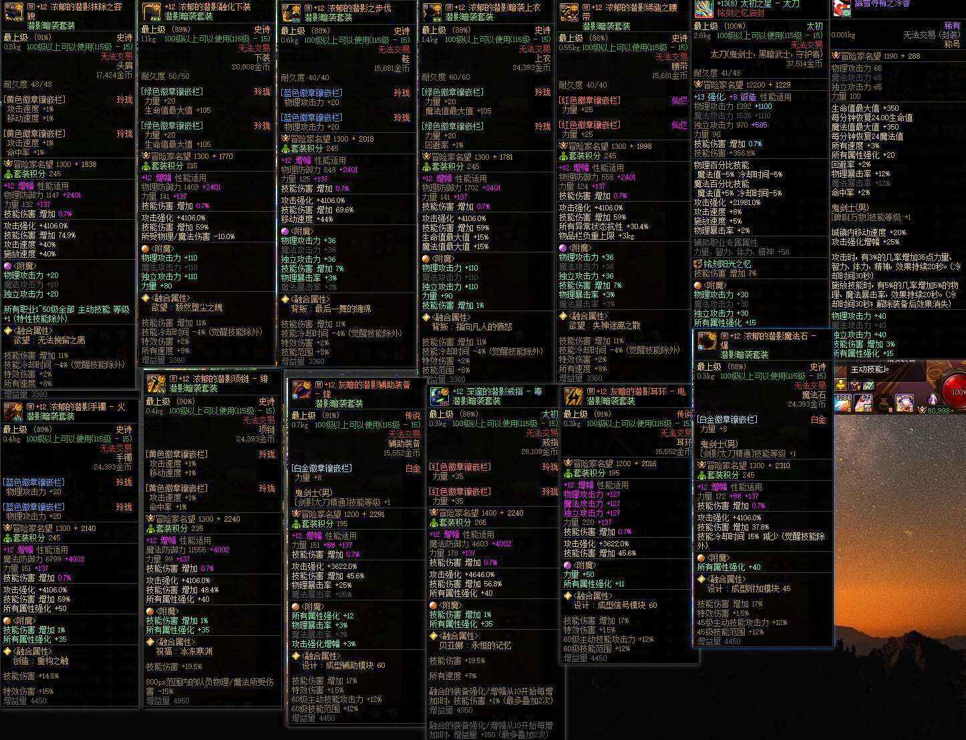The height and width of the screenshot is (740, 966).
Task: Click the 太初之星 太刀 weapon icon
Action: tap(704, 8)
